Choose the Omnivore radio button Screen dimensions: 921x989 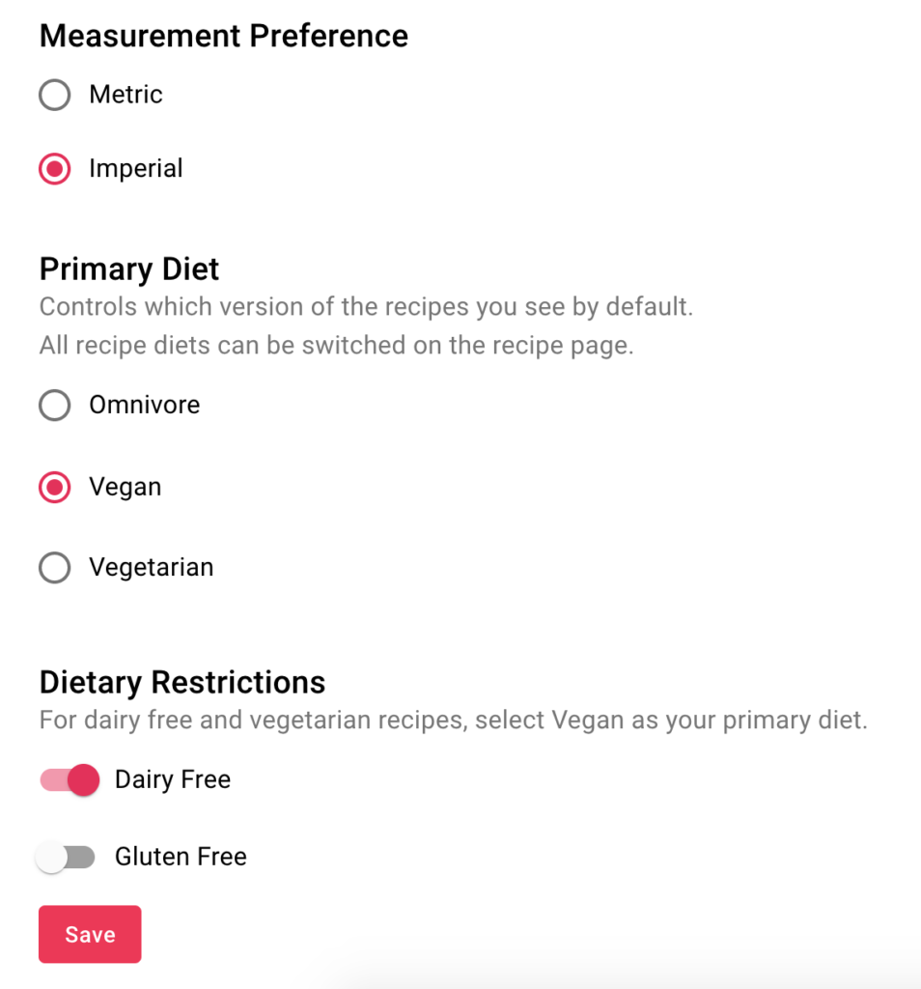pos(55,405)
